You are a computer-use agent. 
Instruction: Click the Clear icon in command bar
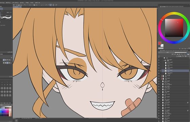tap(30, 5)
